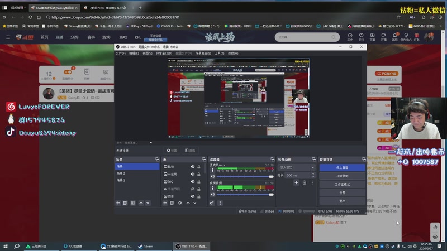Image resolution: width=447 pixels, height=251 pixels.
Task: Open advanced audio properties gear in mixer
Action: (212, 203)
